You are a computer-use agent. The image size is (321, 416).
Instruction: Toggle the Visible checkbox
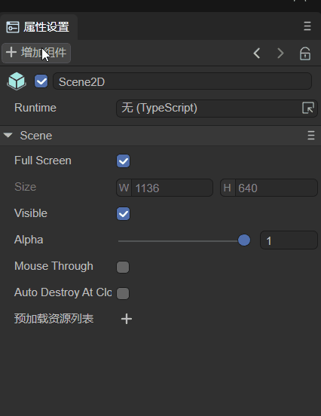tap(123, 213)
